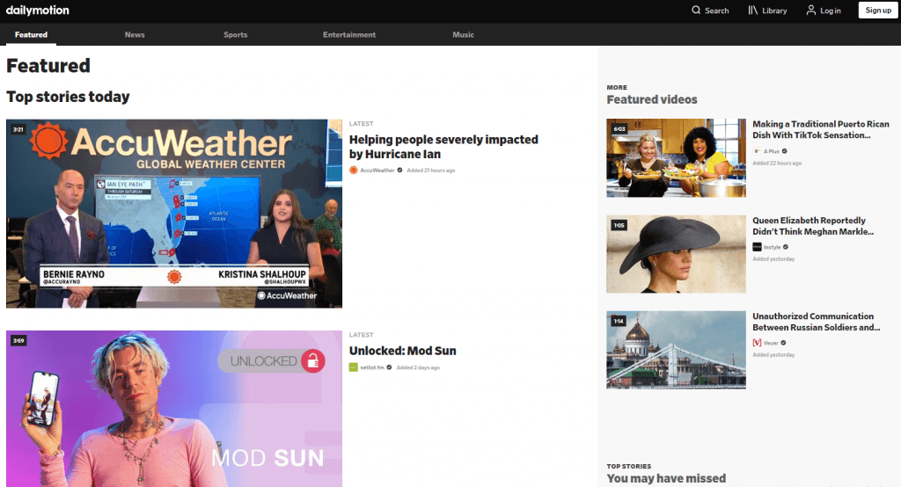Click the A Plus channel avatar icon

tap(757, 151)
